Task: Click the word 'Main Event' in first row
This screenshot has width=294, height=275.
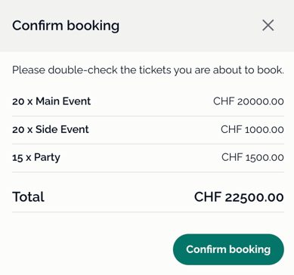Action: 63,101
